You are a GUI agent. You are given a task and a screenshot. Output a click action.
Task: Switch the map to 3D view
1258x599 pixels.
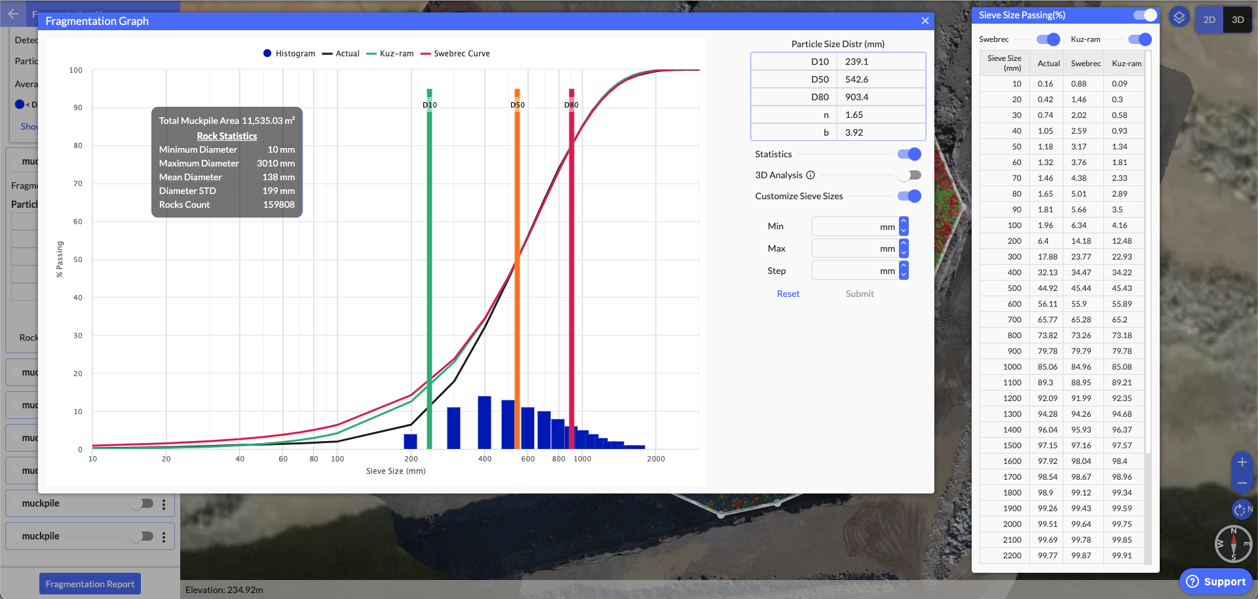[x=1238, y=20]
